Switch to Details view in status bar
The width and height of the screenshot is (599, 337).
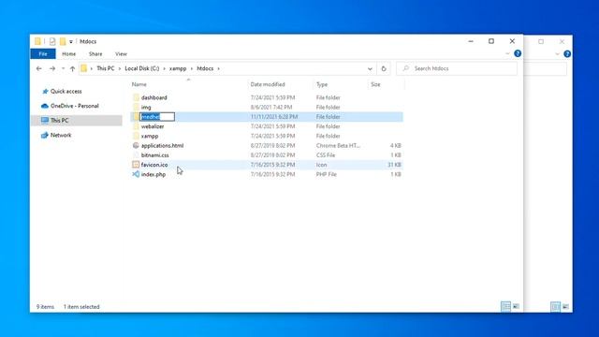(x=505, y=306)
